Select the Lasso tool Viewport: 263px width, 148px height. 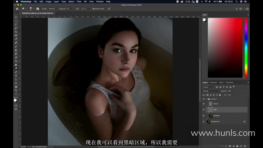16,24
